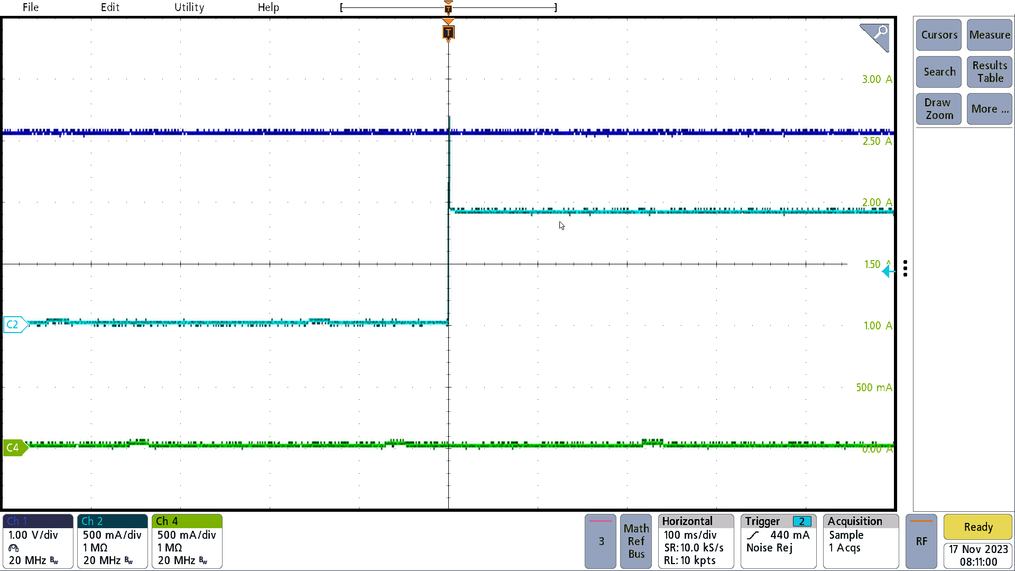The height and width of the screenshot is (571, 1015).
Task: Click the yellow Ready status button
Action: point(978,527)
